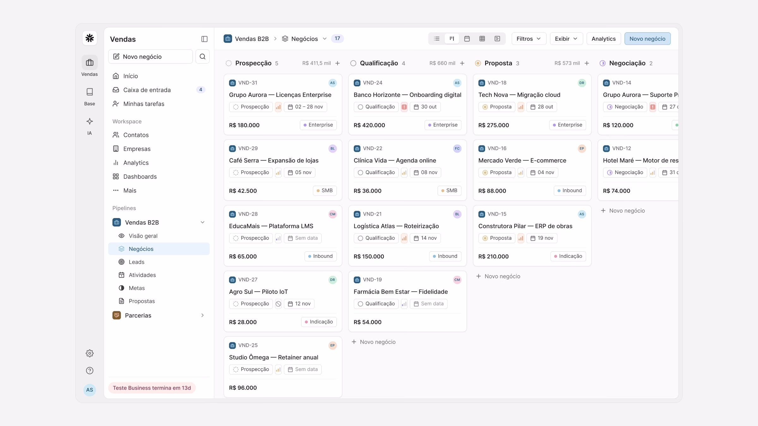Add deal via Proposta plus icon

[x=587, y=63]
